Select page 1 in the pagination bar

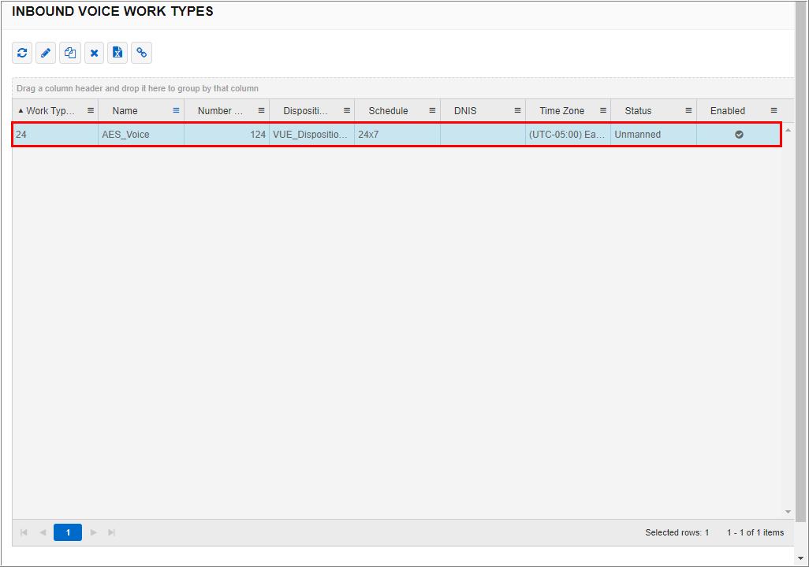tap(67, 532)
